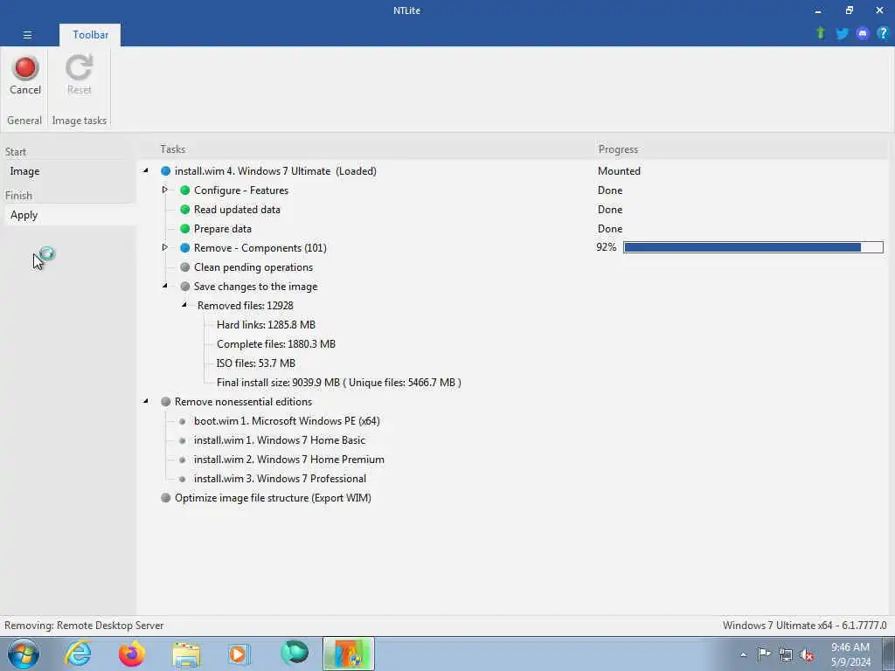
Task: Select the Prepare data task
Action: tap(223, 229)
